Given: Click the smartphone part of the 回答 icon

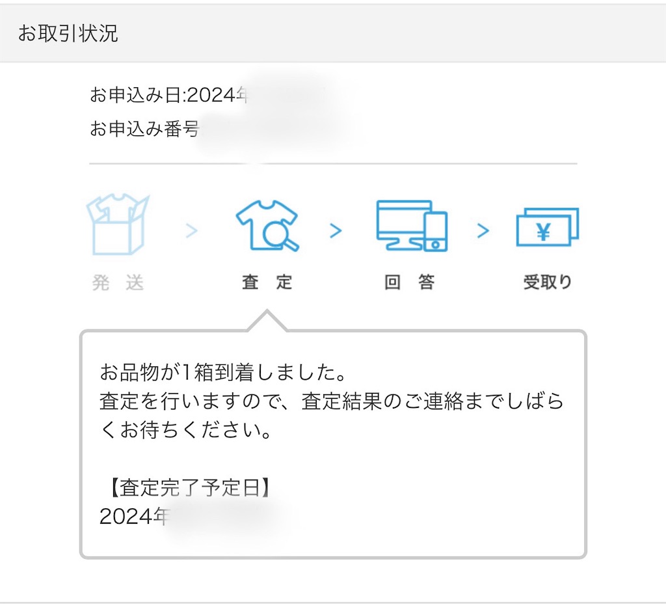Looking at the screenshot, I should (x=437, y=231).
